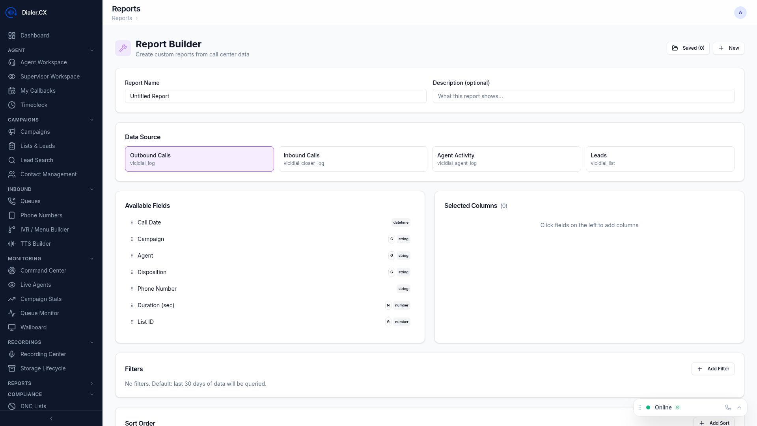Click the Add Filter button
Screen dimensions: 757x426
coord(713,369)
